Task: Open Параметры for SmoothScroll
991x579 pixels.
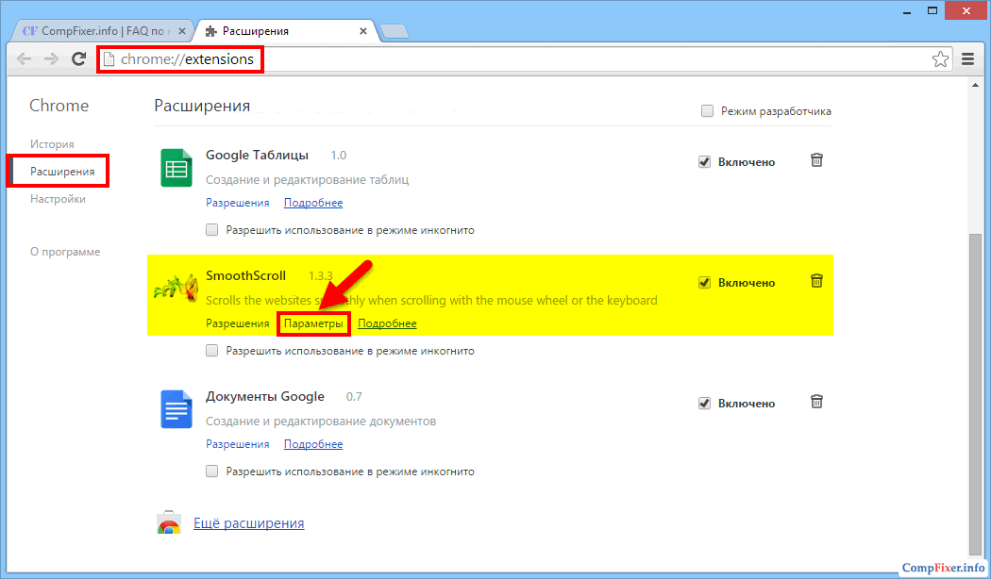Action: [x=313, y=323]
